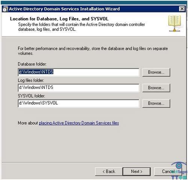The image size is (188, 180).
Task: Click the wizard window title text
Action: tap(64, 9)
